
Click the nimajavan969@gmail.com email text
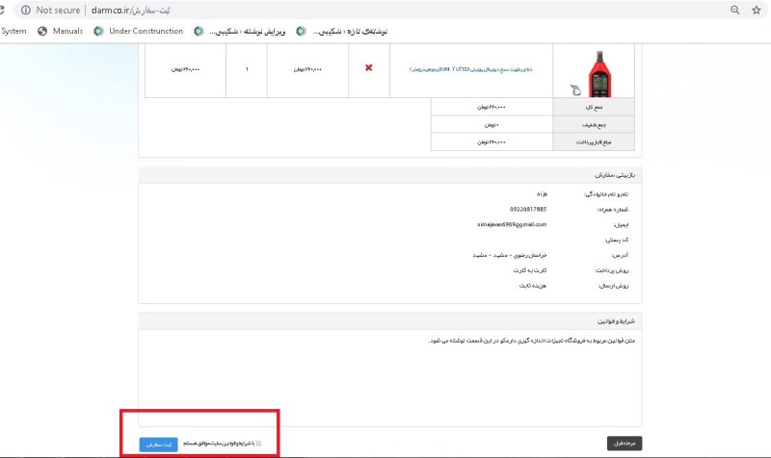[x=512, y=224]
